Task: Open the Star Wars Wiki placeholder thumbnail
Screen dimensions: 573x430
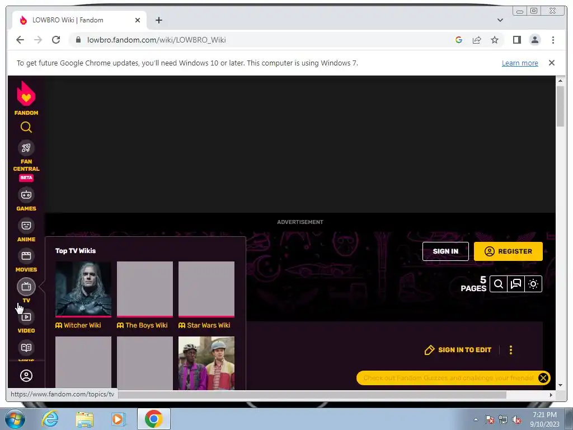Action: pyautogui.click(x=206, y=289)
